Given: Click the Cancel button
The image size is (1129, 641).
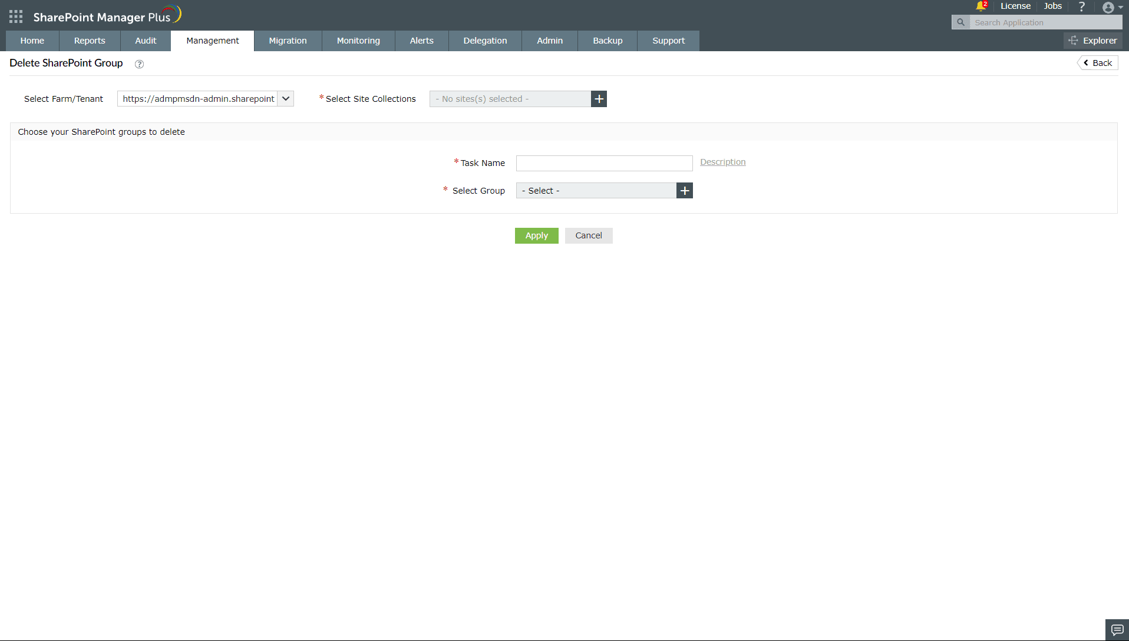Looking at the screenshot, I should (589, 235).
